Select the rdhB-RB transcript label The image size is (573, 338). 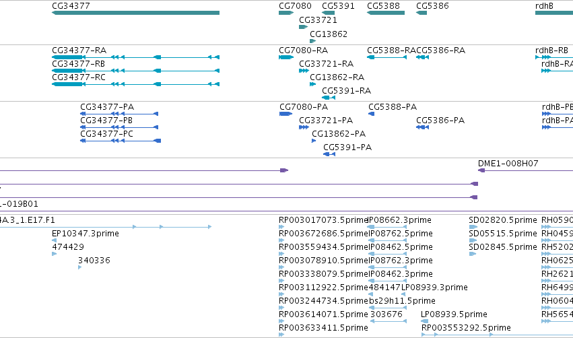click(x=552, y=50)
